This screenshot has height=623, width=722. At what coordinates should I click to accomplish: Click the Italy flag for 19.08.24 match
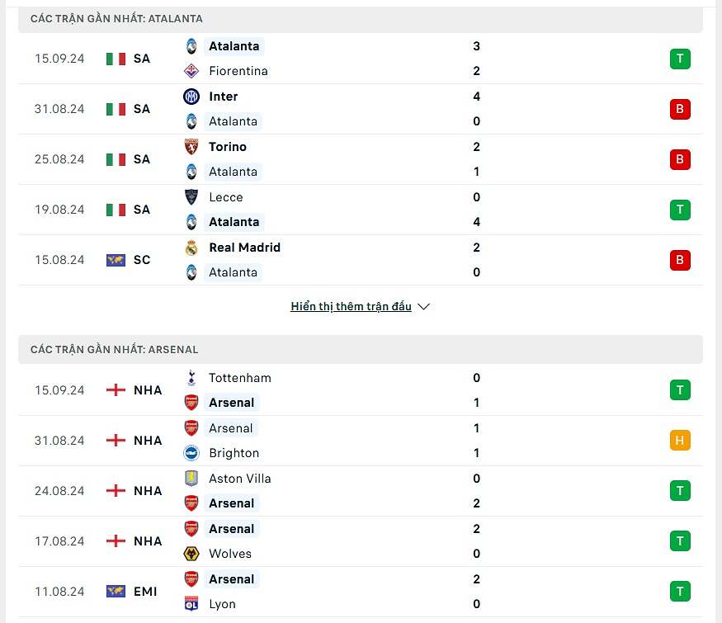click(x=116, y=210)
